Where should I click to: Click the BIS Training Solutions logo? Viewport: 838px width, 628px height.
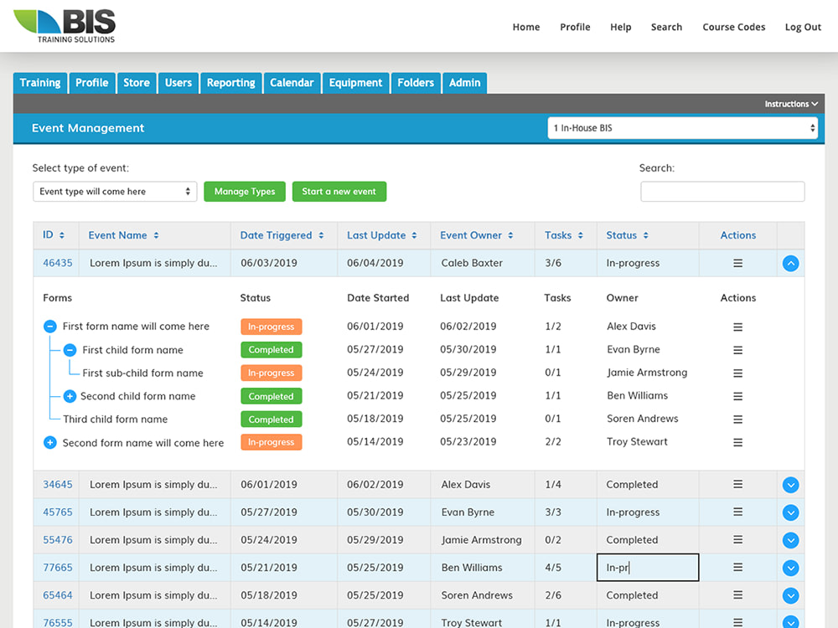[65, 26]
